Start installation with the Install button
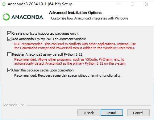 pos(112,113)
